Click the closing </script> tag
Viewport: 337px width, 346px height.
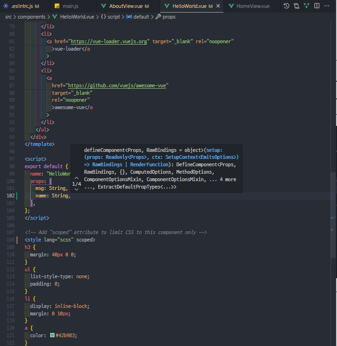[x=37, y=218]
